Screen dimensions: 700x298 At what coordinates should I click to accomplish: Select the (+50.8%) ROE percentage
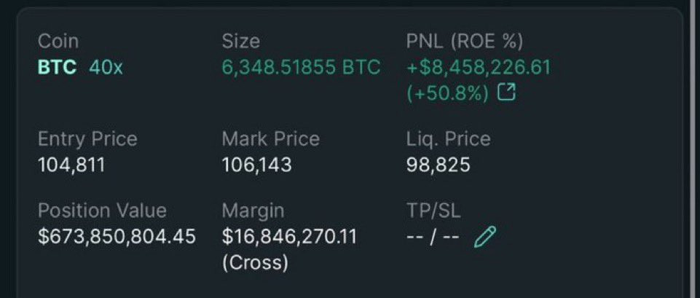pos(448,93)
